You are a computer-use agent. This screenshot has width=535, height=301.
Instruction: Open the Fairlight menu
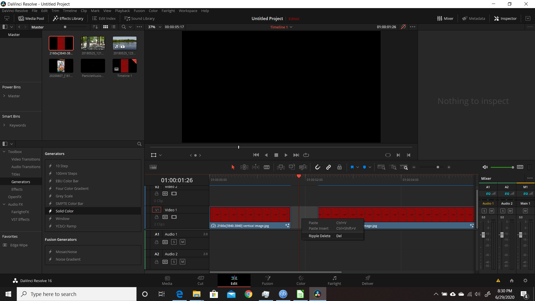(x=168, y=11)
